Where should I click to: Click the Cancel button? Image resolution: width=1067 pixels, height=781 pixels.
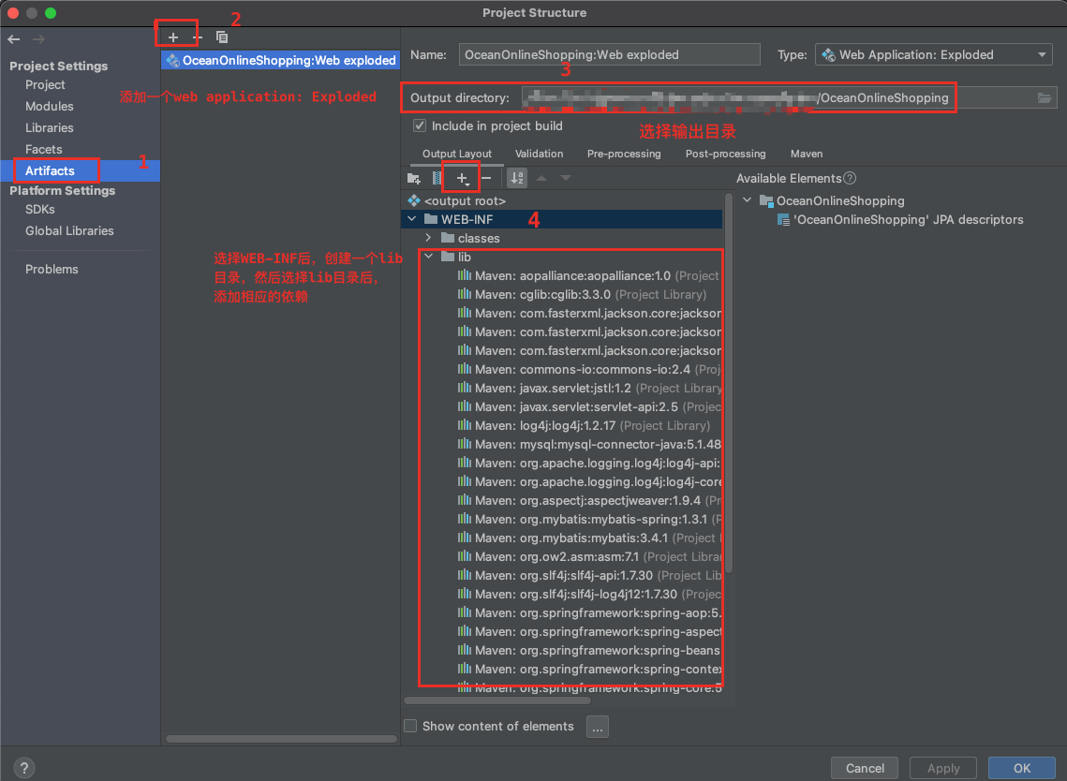click(865, 768)
